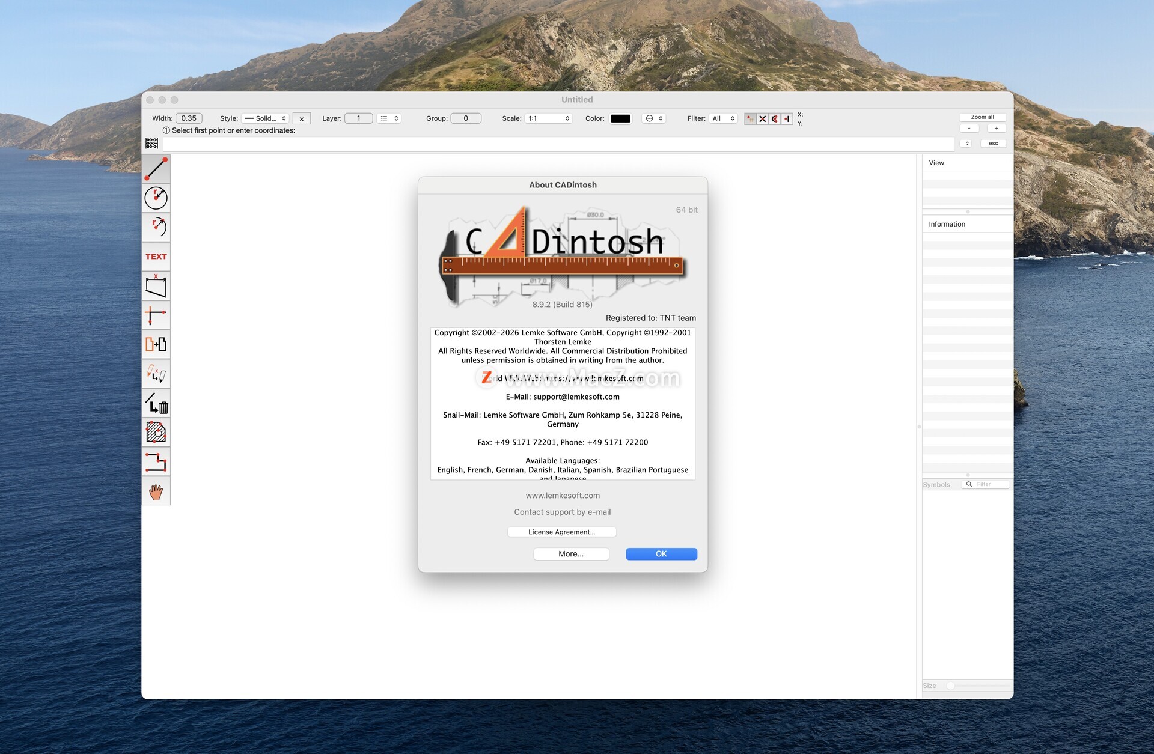Screen dimensions: 1154x754
Task: Click the zoom in plus button
Action: [997, 129]
